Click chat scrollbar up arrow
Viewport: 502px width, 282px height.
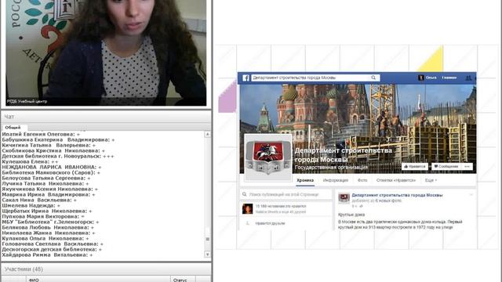tap(207, 134)
